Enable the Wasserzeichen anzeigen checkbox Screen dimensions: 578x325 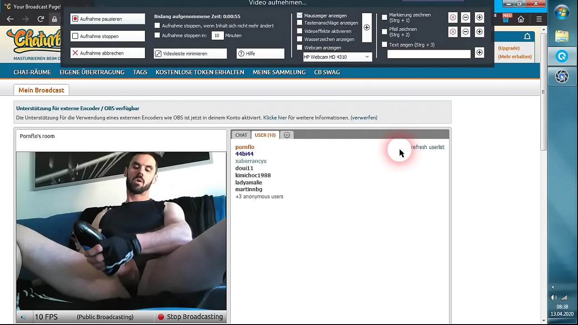[300, 39]
